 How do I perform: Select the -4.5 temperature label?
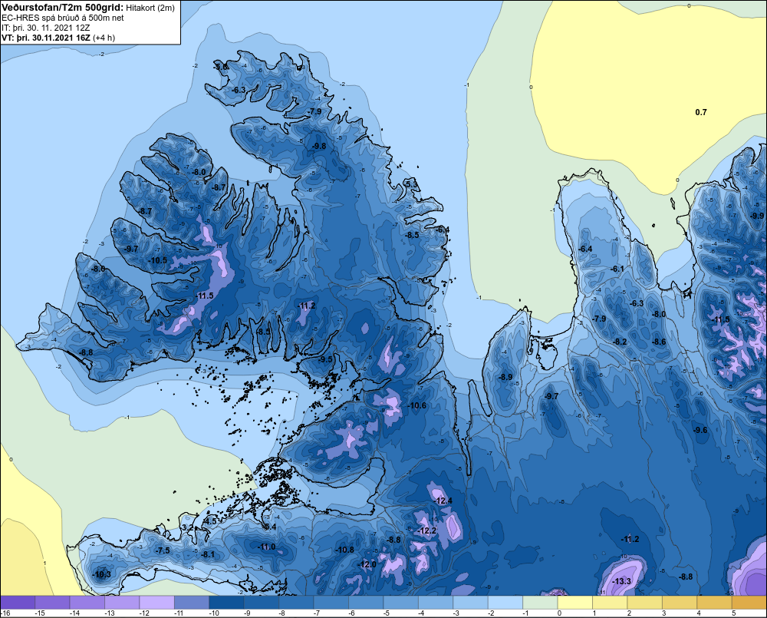coord(210,521)
